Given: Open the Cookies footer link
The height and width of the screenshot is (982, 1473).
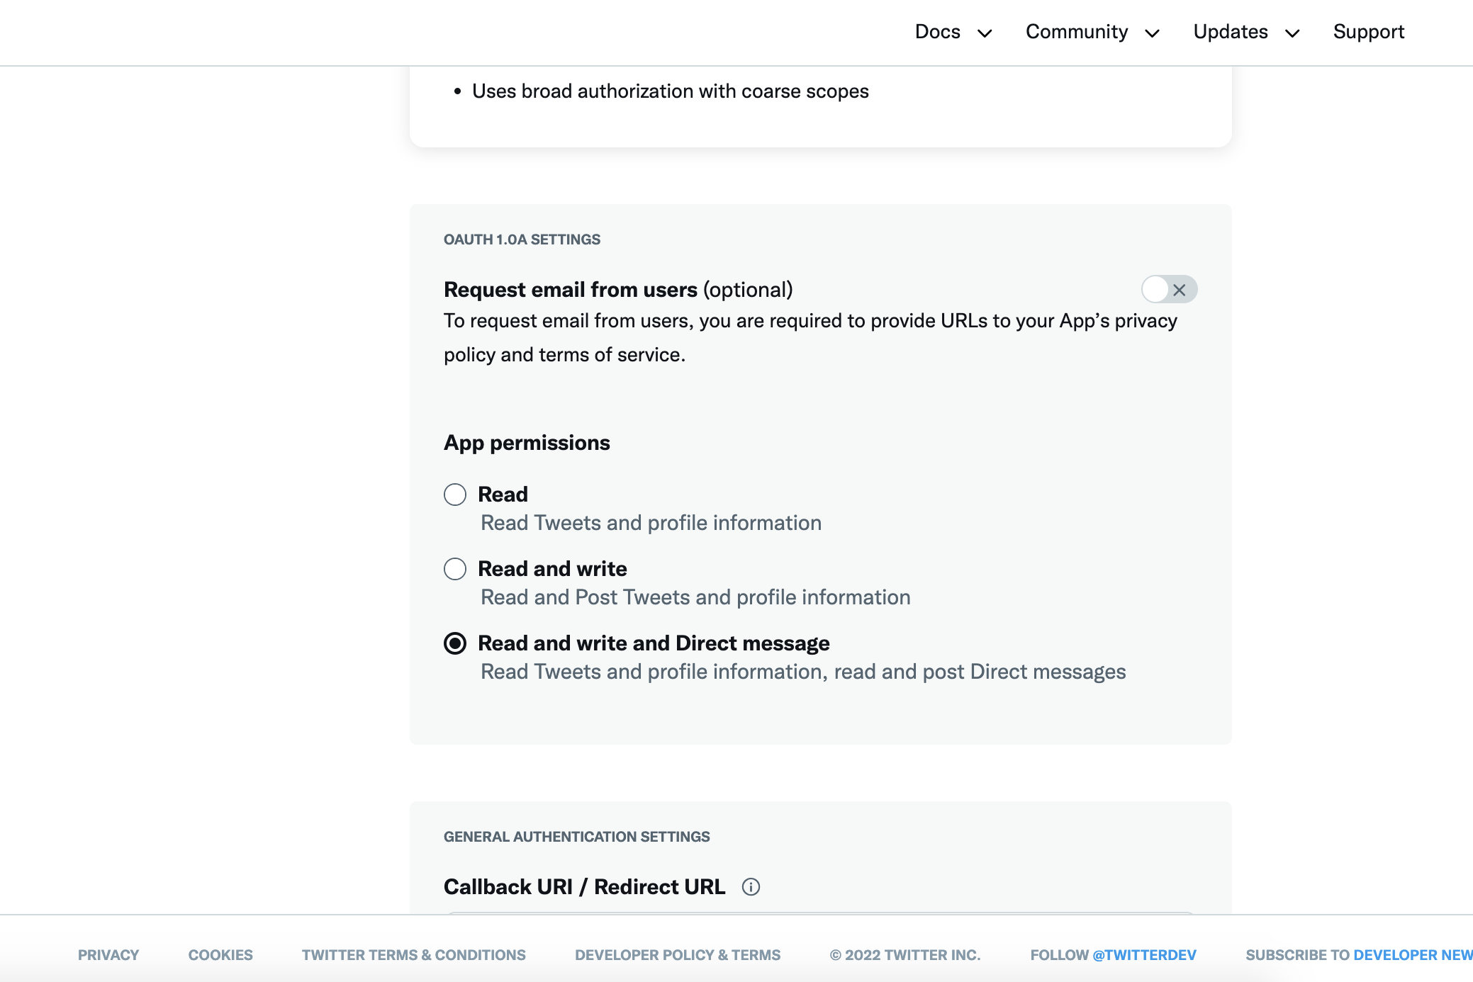Looking at the screenshot, I should tap(220, 955).
